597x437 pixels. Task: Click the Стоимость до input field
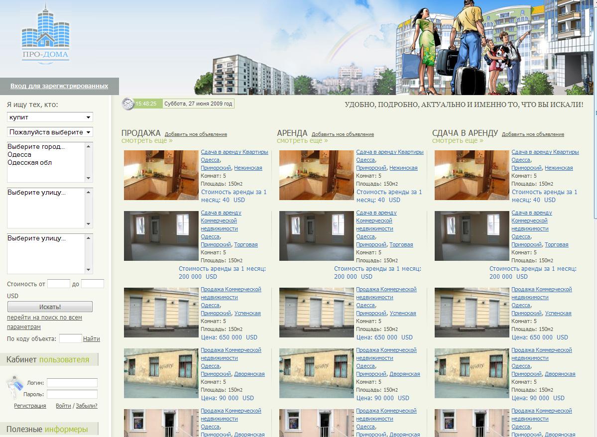coord(93,284)
